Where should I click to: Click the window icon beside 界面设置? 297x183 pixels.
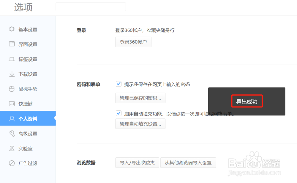[12, 44]
